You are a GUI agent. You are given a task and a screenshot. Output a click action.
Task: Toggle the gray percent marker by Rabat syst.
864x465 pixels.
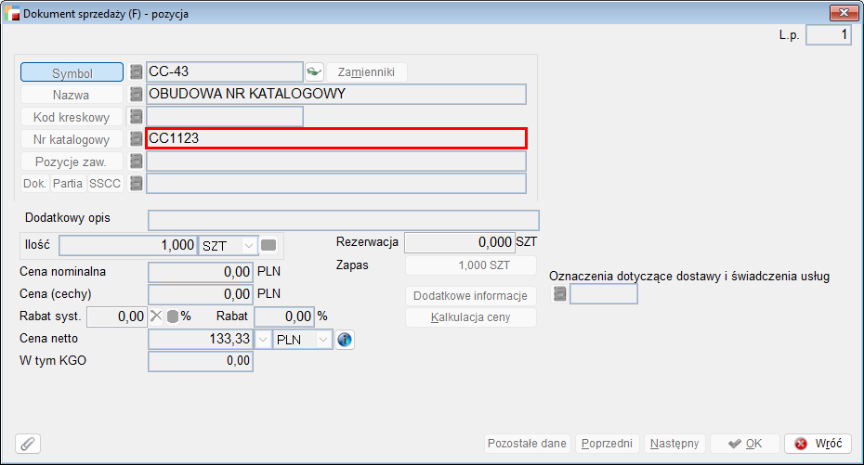[172, 316]
